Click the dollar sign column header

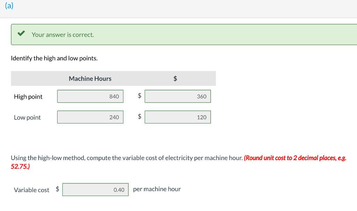tap(175, 78)
